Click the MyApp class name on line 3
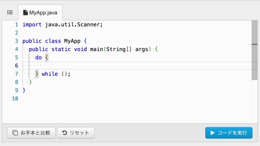Viewport: 260px width, 146px height. coord(72,41)
